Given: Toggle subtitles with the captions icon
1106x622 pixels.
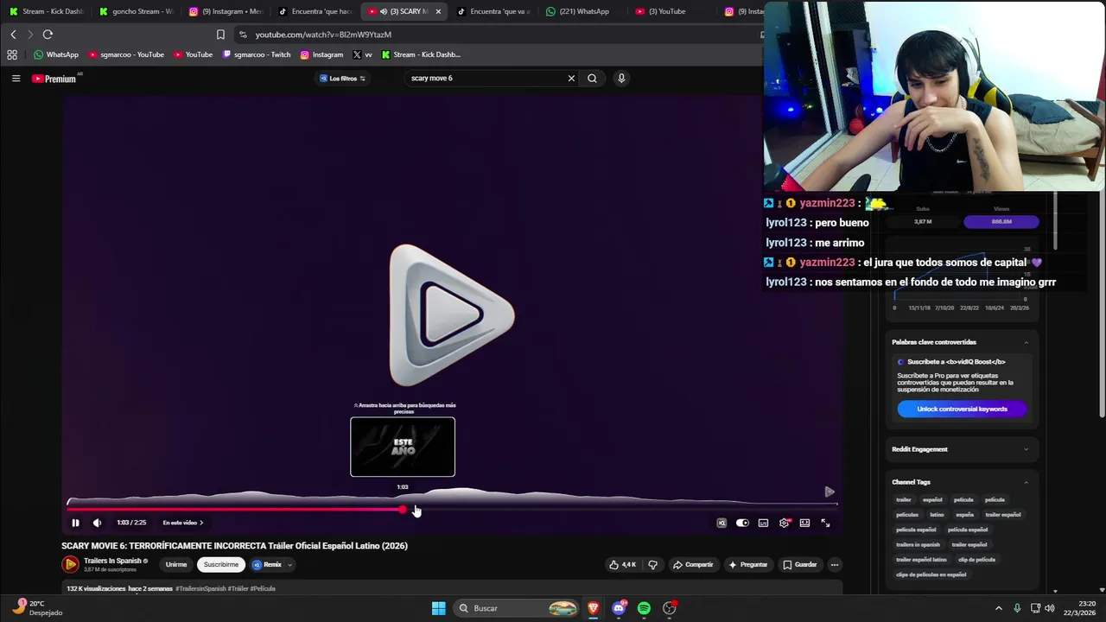Looking at the screenshot, I should coord(763,523).
